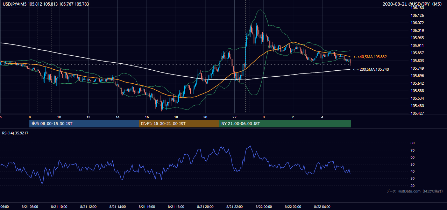Click RSI scale level 40

point(412,171)
